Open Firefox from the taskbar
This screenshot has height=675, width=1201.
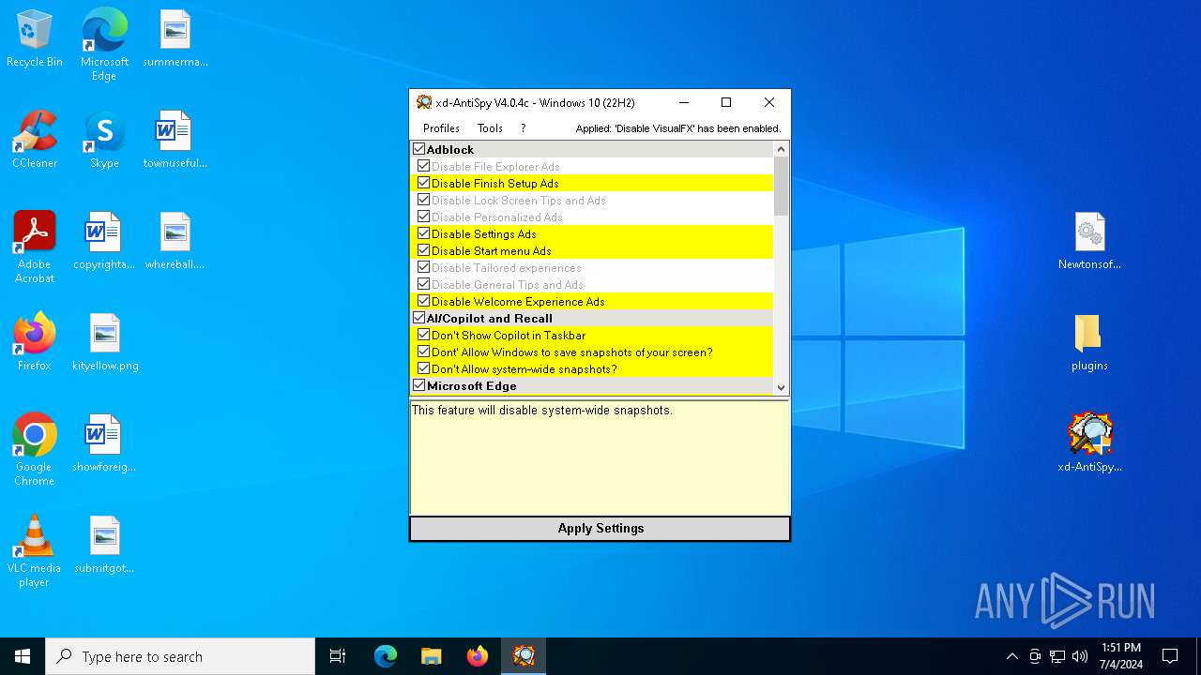coord(478,656)
